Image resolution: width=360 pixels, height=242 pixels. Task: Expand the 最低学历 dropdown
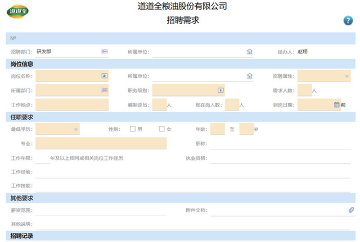[76, 130]
